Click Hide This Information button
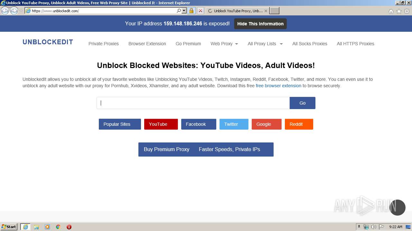Image resolution: width=412 pixels, height=231 pixels. tap(260, 24)
